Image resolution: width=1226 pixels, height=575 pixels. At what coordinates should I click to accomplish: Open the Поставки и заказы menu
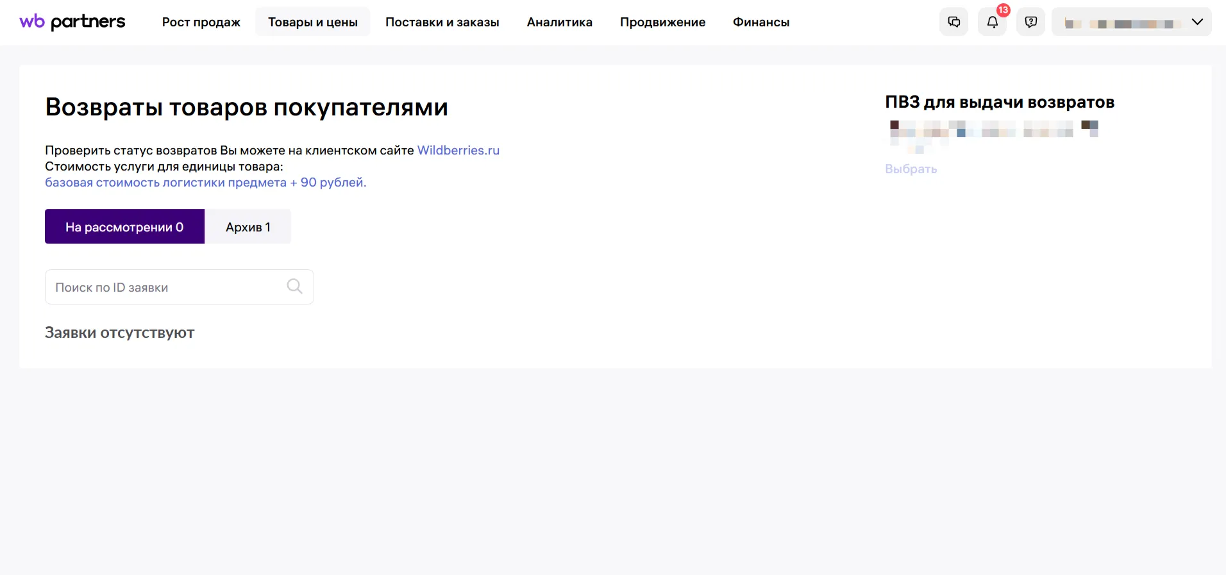tap(442, 22)
